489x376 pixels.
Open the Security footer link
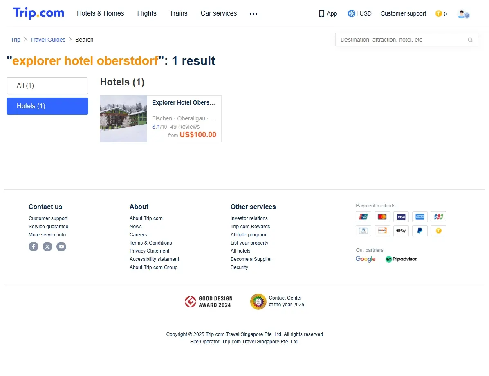click(x=239, y=267)
